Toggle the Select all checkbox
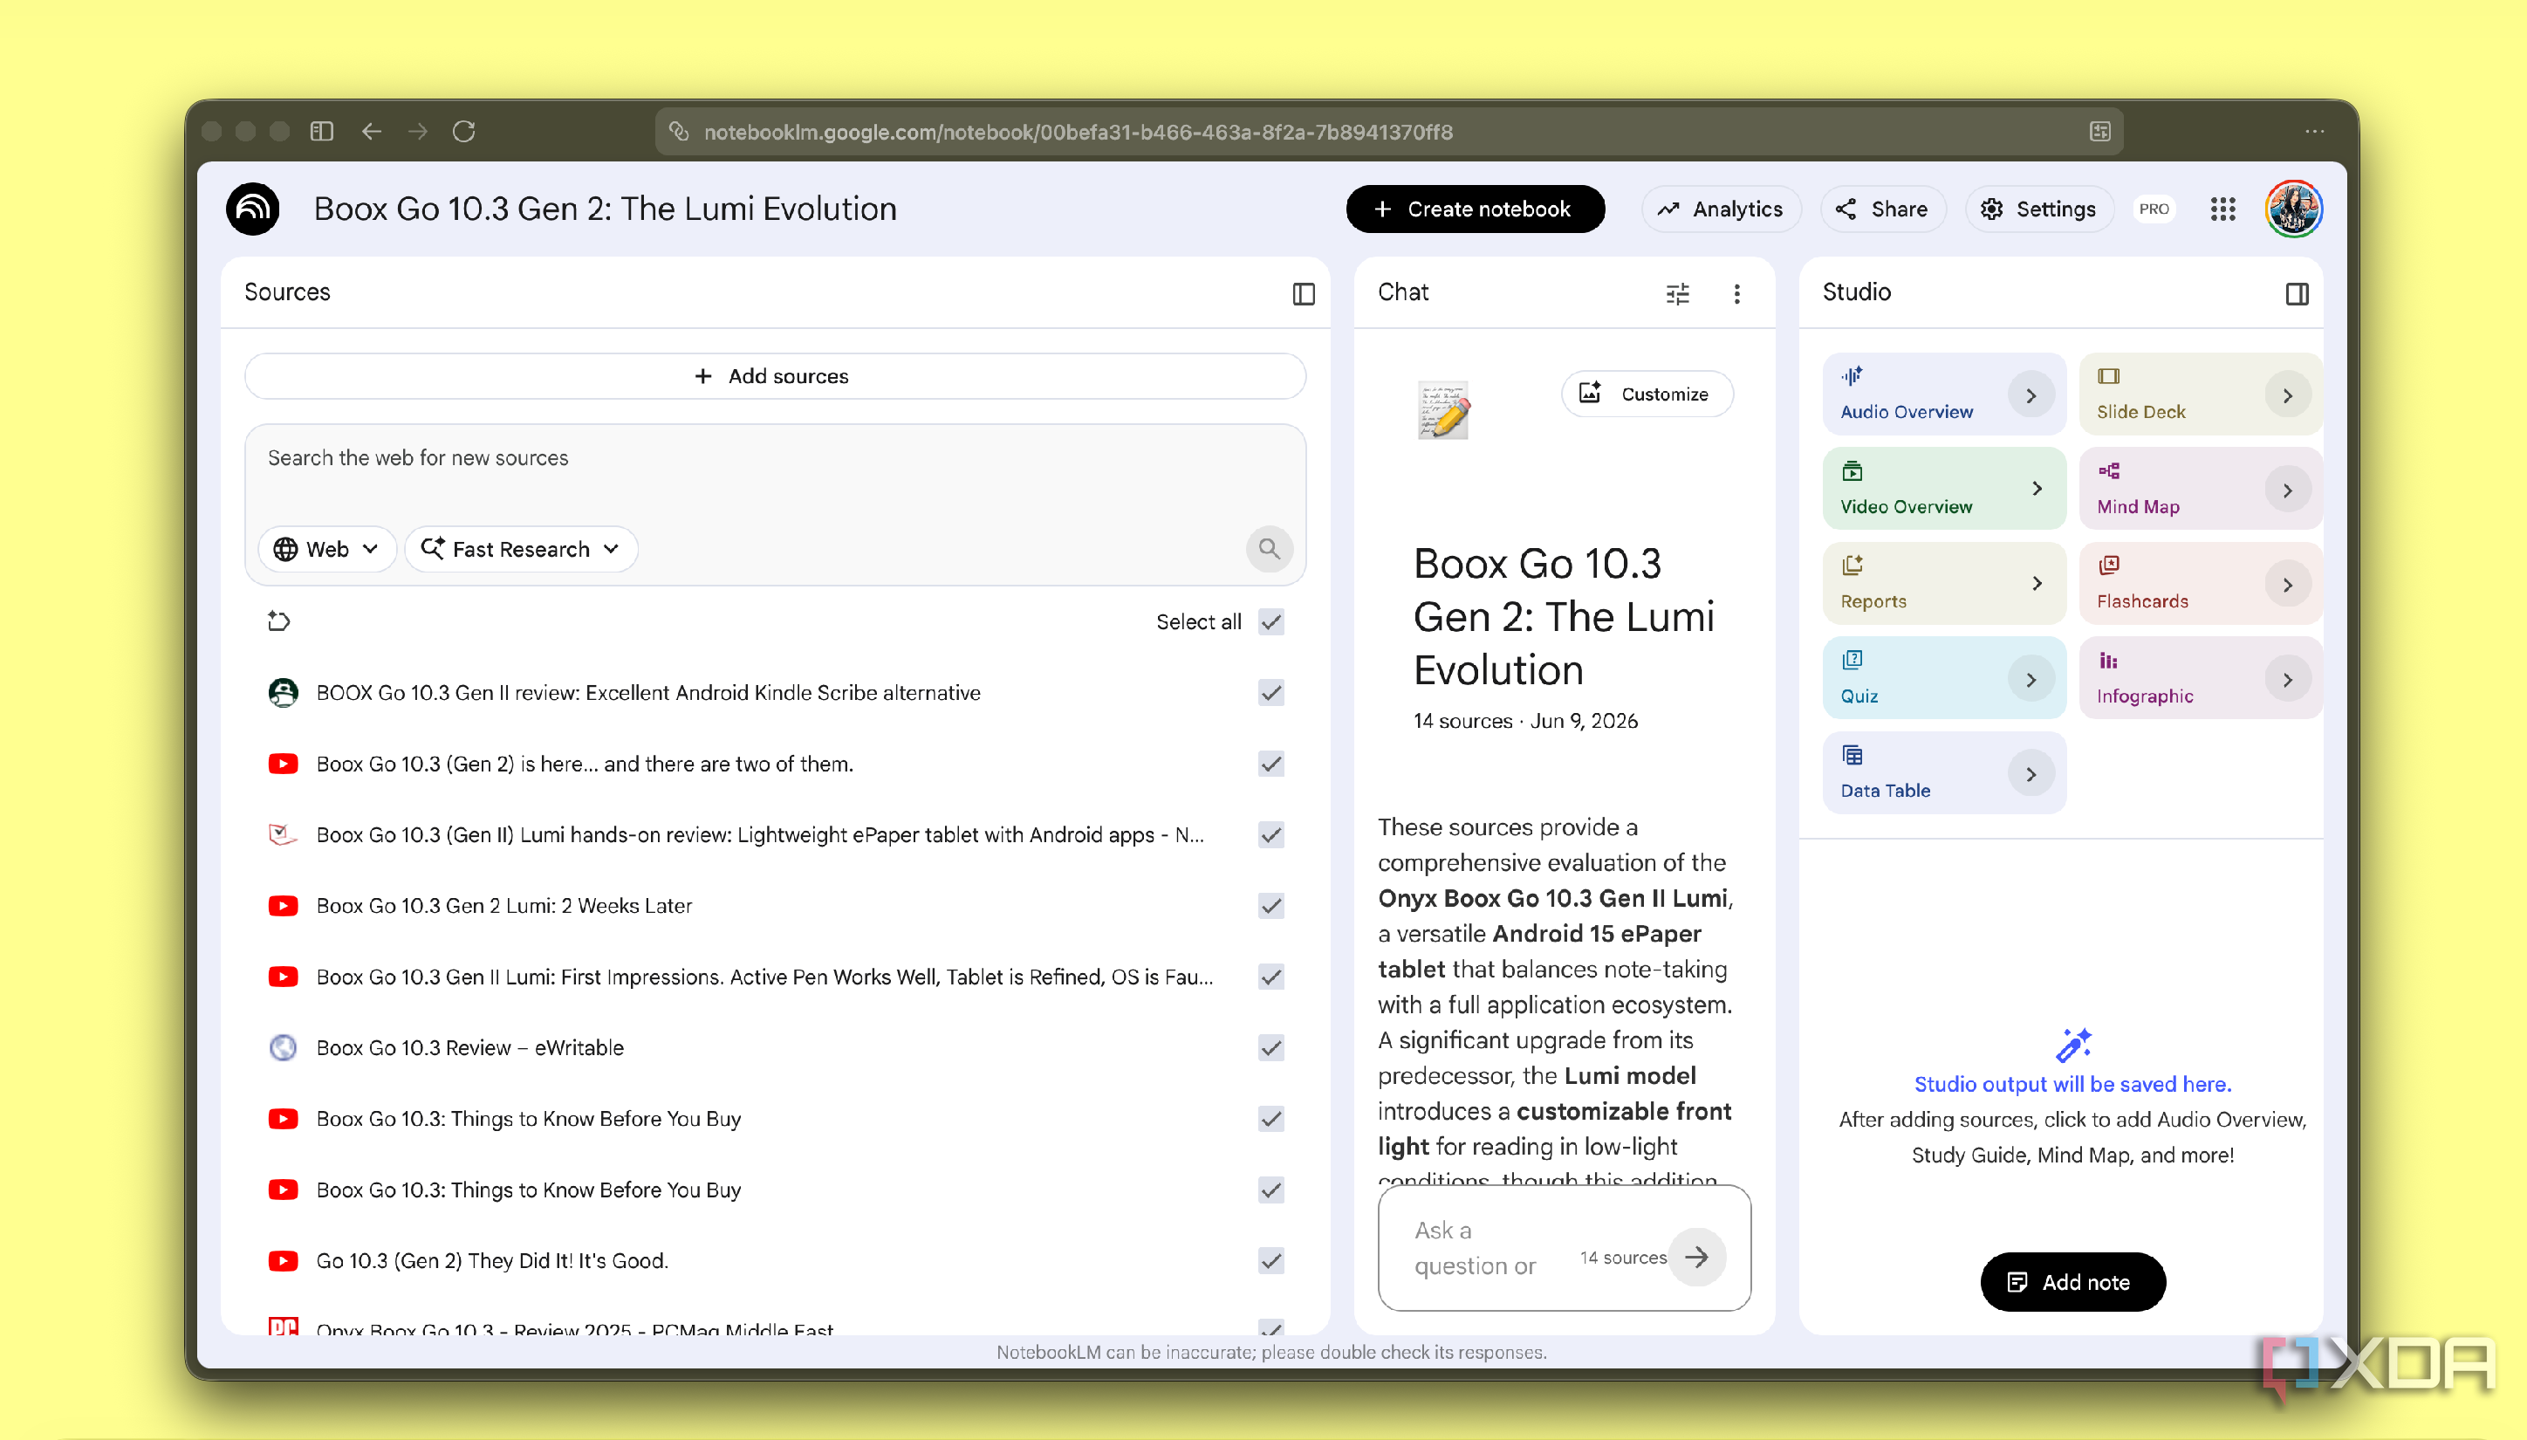Viewport: 2527px width, 1440px height. pyautogui.click(x=1271, y=622)
